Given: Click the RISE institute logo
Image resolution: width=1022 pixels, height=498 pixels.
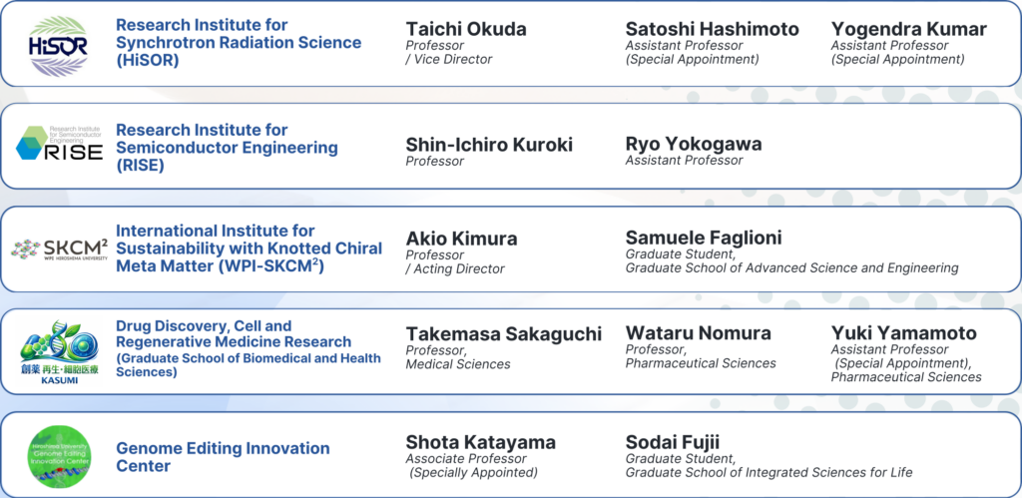Looking at the screenshot, I should coord(59,147).
